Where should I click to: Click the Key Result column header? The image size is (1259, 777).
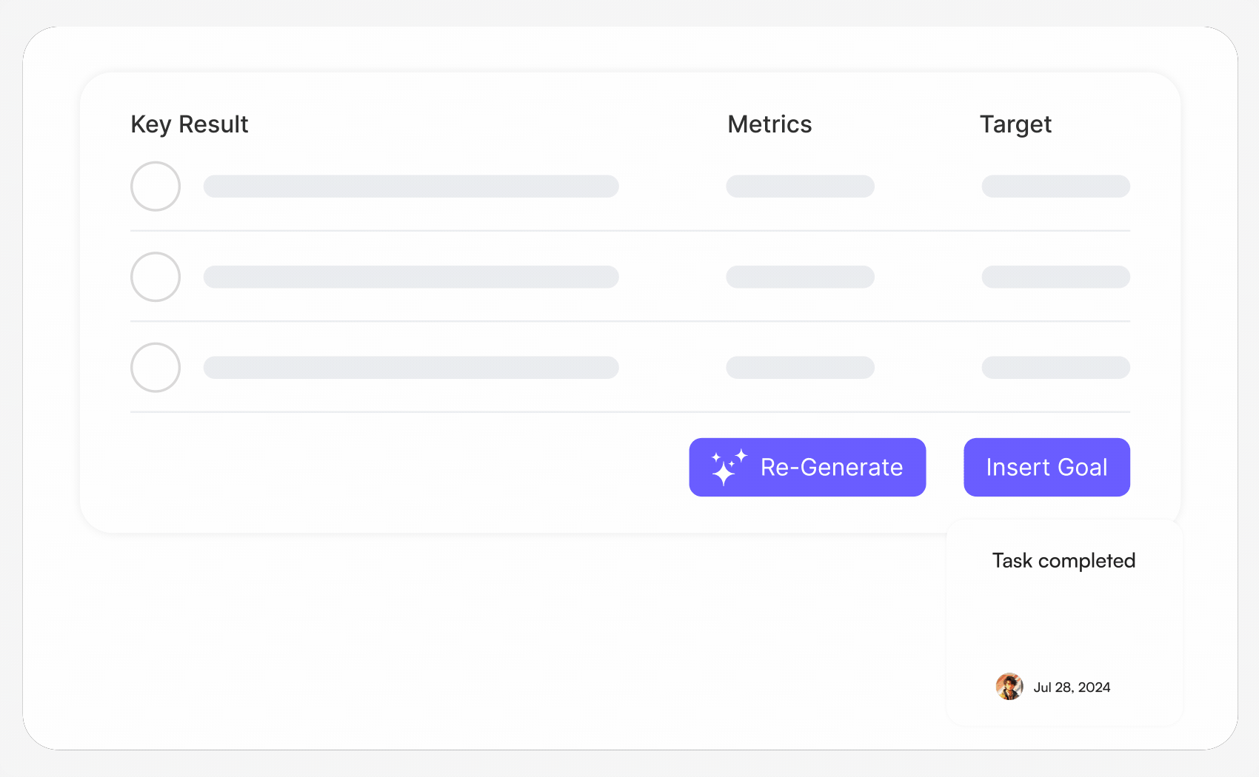(x=190, y=124)
